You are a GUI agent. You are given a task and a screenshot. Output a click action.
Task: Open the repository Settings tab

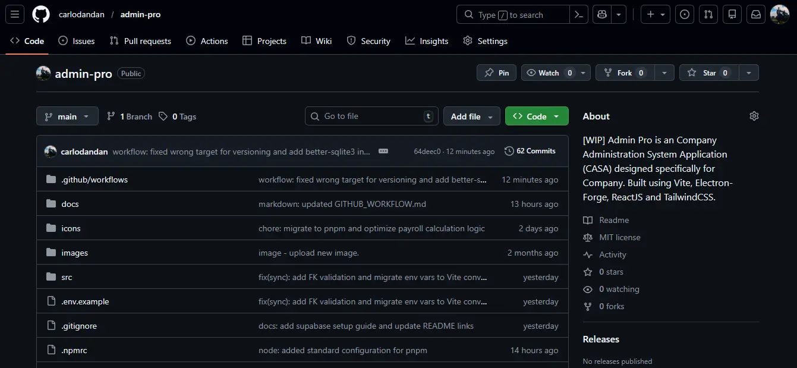485,41
